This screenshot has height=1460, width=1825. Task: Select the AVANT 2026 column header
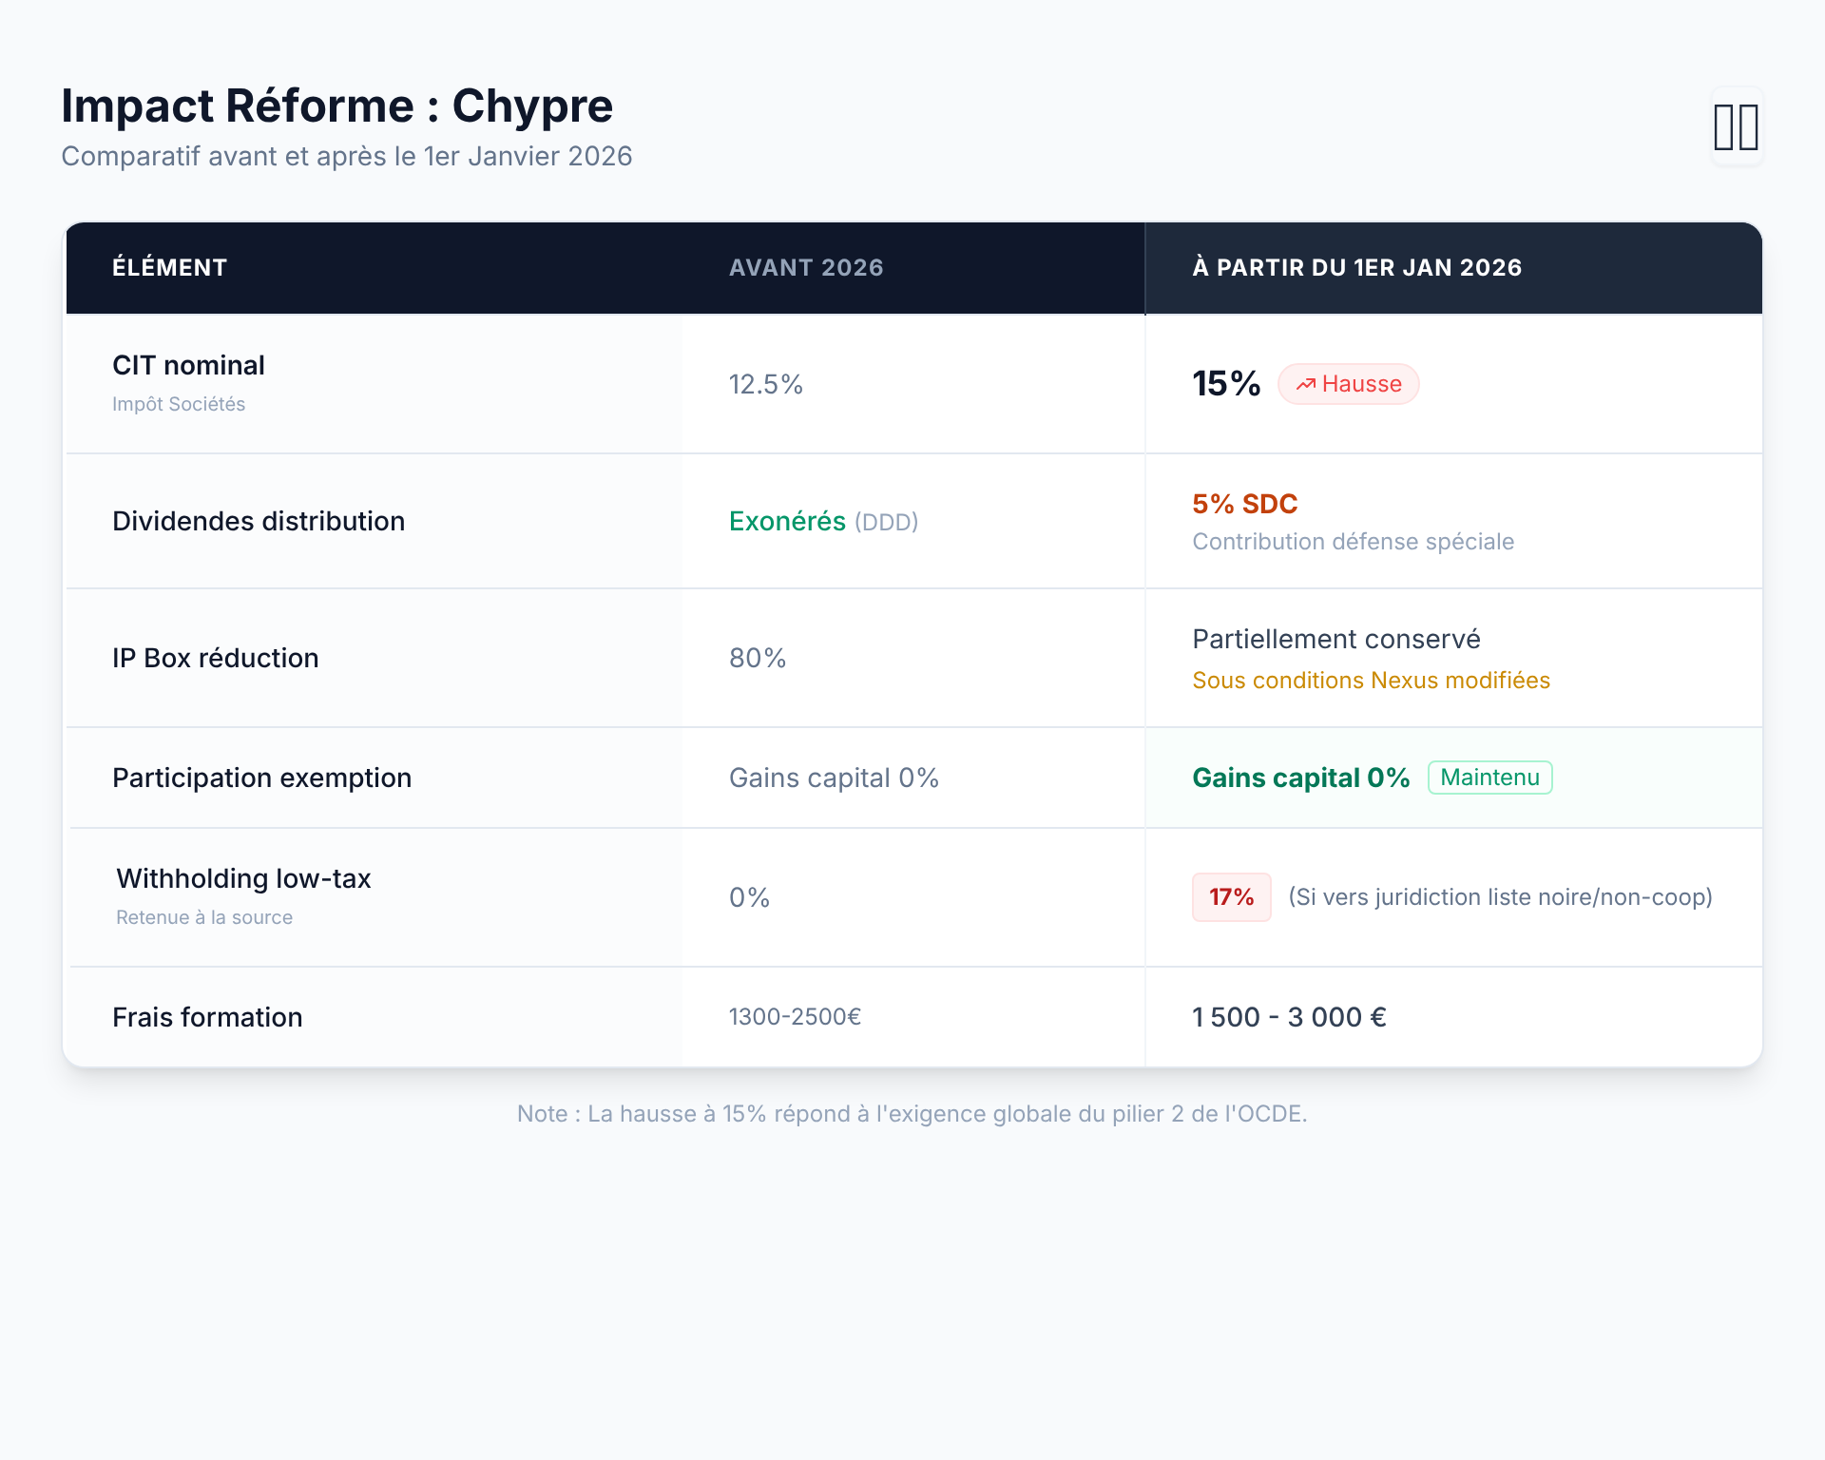coord(806,268)
